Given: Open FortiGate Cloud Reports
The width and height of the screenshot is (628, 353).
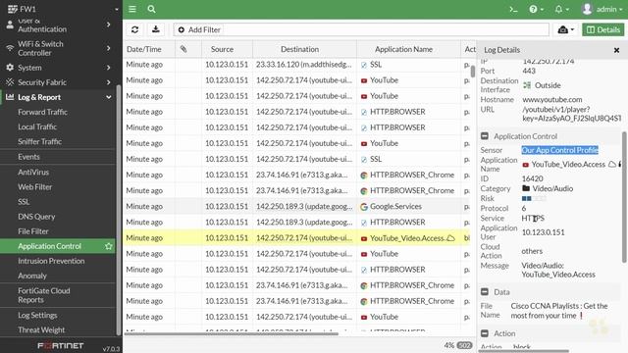Looking at the screenshot, I should (x=44, y=295).
